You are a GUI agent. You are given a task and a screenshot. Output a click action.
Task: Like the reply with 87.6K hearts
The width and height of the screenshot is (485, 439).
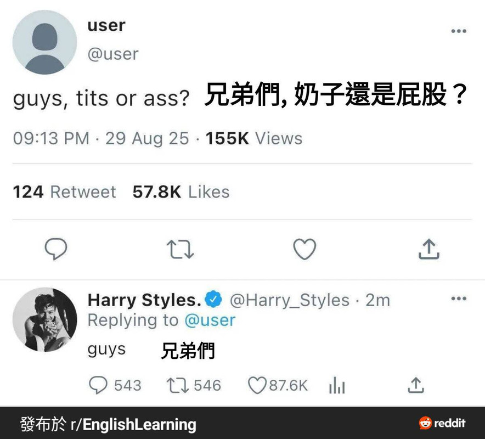coord(278,385)
